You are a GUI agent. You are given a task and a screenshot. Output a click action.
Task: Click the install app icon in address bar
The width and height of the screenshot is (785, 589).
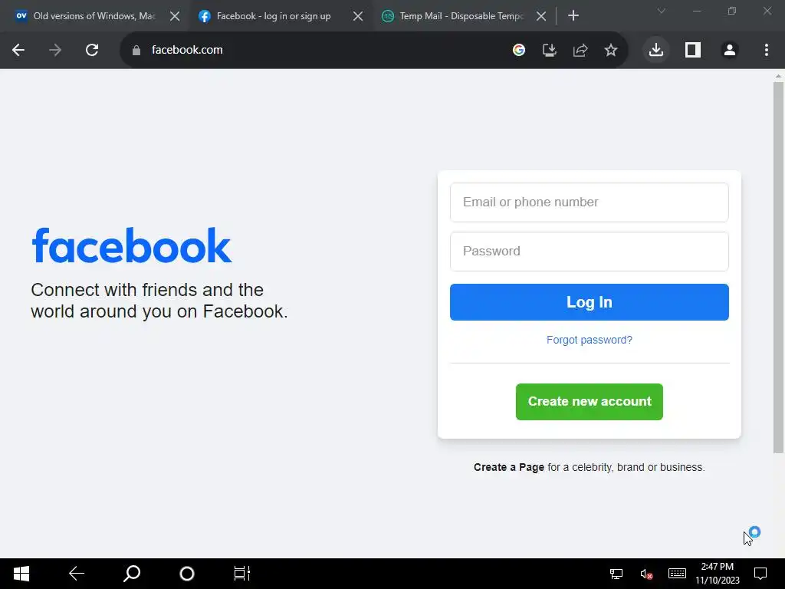coord(549,50)
